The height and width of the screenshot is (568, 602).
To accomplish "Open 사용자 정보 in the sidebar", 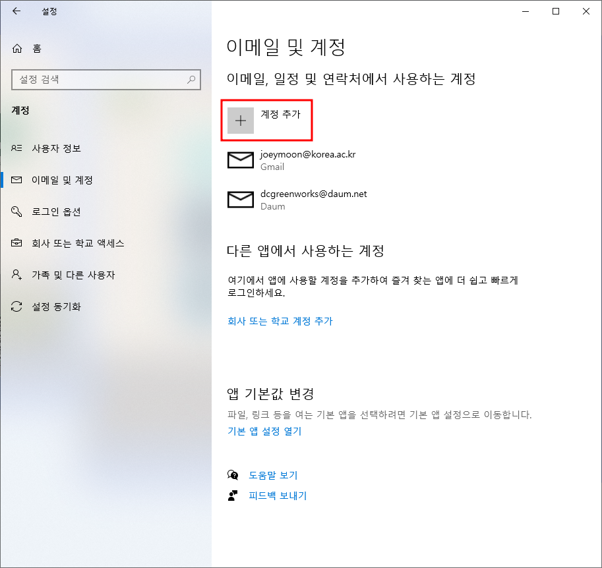I will 105,148.
